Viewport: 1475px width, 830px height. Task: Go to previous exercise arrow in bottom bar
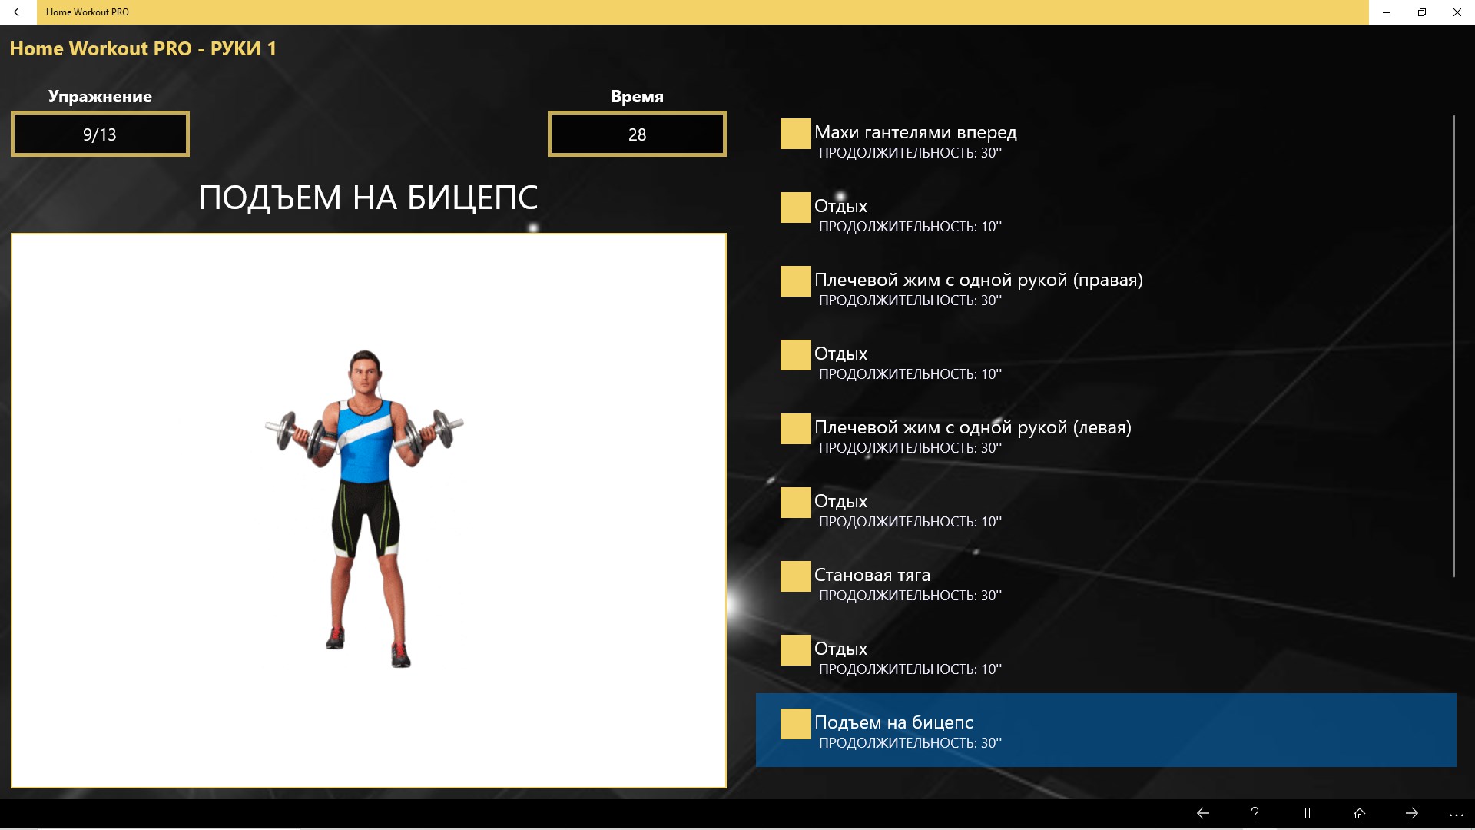click(1203, 813)
